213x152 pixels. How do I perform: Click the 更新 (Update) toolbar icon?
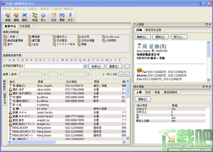click(62, 17)
